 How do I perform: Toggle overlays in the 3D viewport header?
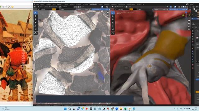[x=175, y=7]
